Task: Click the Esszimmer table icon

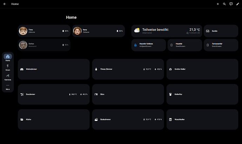Action: (x=22, y=94)
